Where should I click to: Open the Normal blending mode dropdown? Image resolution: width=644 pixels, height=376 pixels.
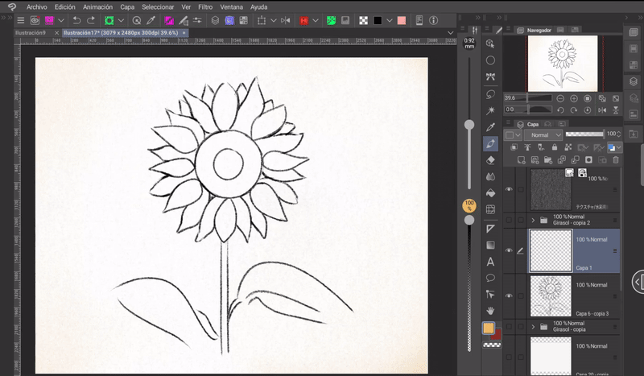click(x=543, y=134)
